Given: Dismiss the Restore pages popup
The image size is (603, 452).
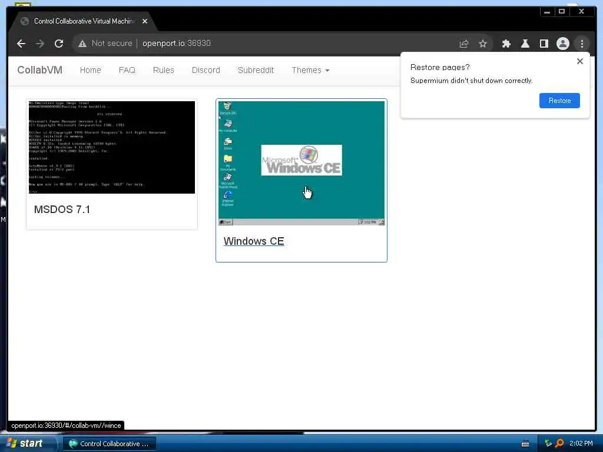Looking at the screenshot, I should 580,61.
